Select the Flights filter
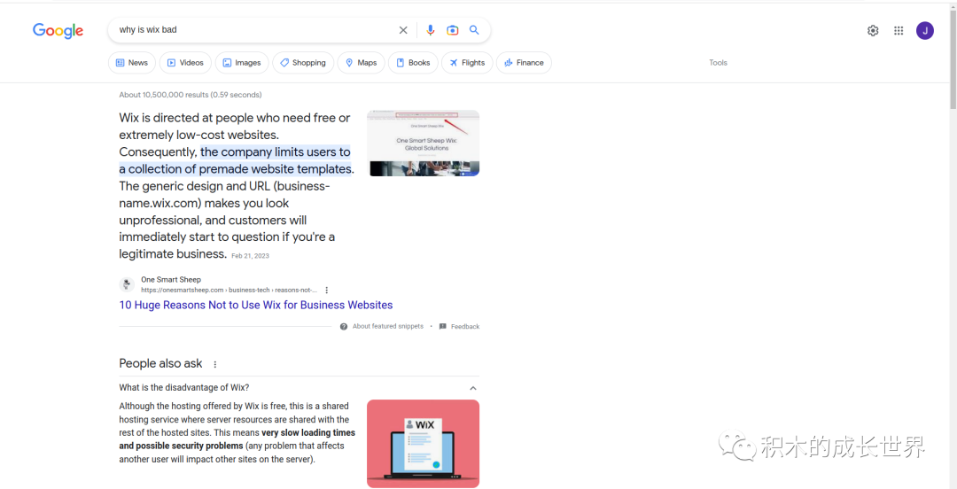The image size is (957, 489). [467, 63]
